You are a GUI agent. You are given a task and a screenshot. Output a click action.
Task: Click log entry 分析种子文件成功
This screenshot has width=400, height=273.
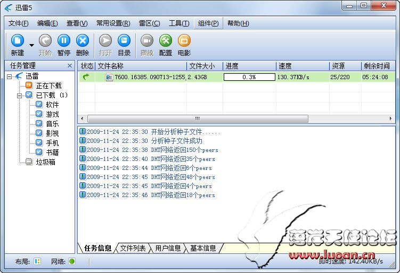pyautogui.click(x=141, y=141)
